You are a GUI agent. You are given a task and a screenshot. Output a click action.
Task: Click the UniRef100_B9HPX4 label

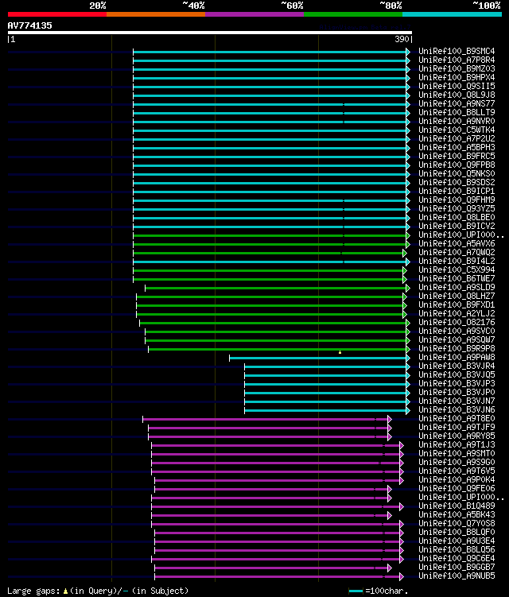coord(457,77)
